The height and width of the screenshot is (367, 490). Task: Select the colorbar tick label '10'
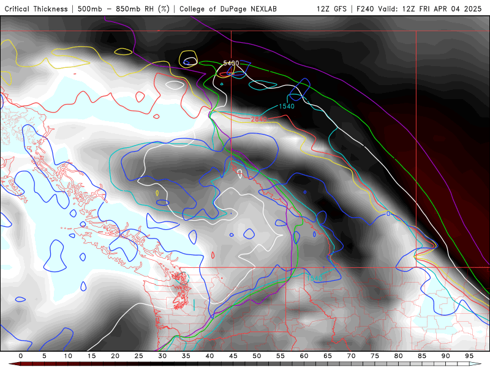(68, 356)
